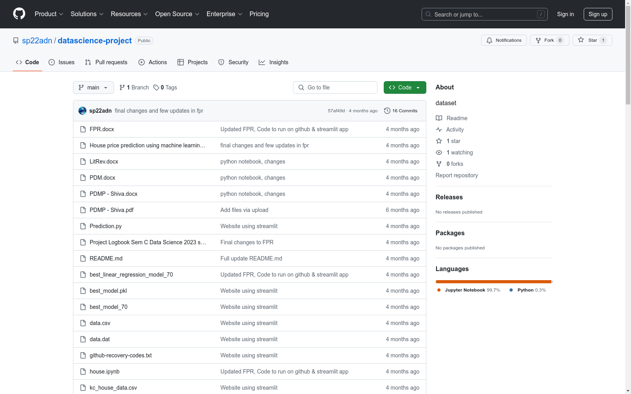
Task: Fork the repository
Action: point(550,40)
